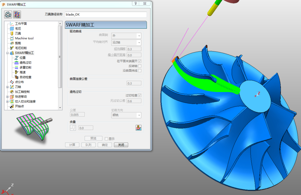The height and width of the screenshot is (195, 301).
Task: Click the 自动检查 automatic verification item
Action: tap(25, 77)
